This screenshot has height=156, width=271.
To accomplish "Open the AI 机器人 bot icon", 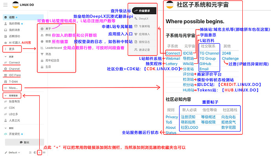I will (x=5, y=43).
